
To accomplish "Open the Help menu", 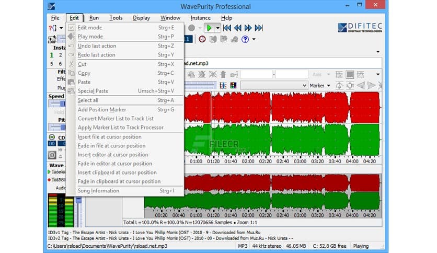I will [x=226, y=18].
